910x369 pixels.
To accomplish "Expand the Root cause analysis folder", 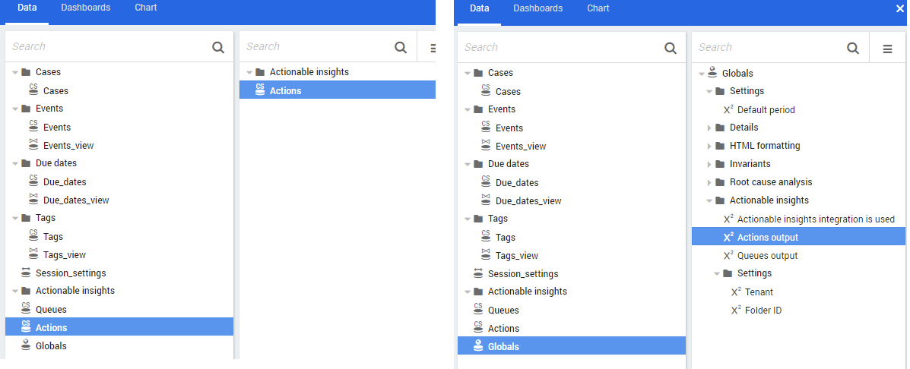I will click(x=709, y=182).
